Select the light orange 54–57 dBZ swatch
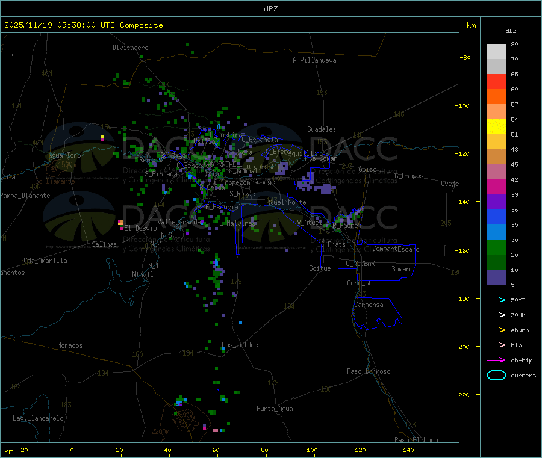Screen dimensions: 542x458 (496, 111)
